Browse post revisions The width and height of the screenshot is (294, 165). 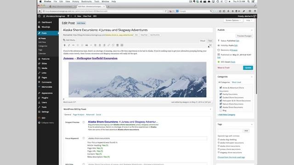point(234,50)
